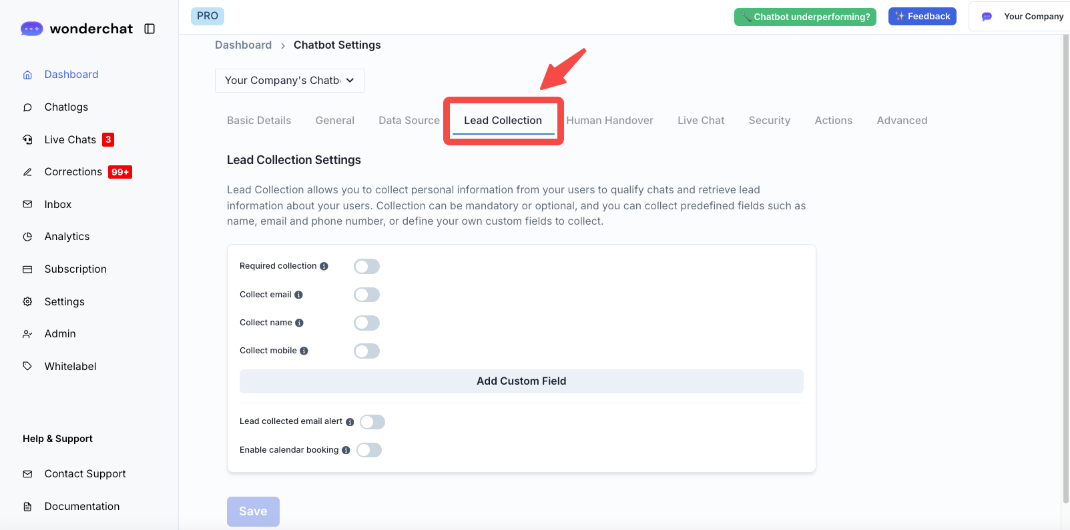The image size is (1070, 530).
Task: Click the Corrections pencil icon
Action: point(27,172)
